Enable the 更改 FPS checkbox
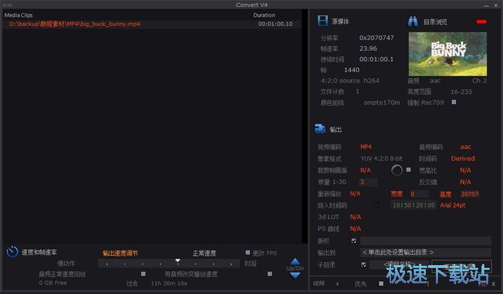The width and height of the screenshot is (503, 294). coord(247,252)
